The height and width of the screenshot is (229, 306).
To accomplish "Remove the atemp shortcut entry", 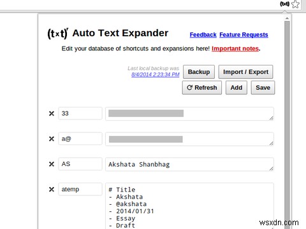I will tap(52, 190).
